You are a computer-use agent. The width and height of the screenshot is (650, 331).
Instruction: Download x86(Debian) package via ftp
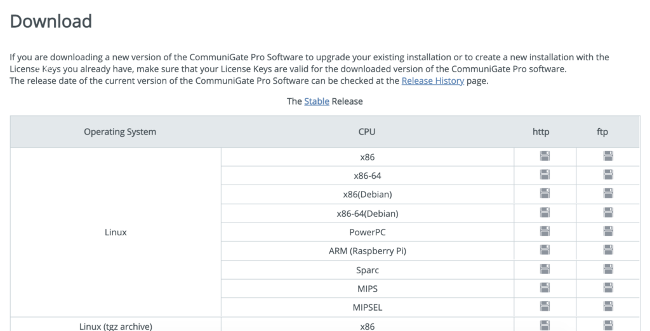pos(608,194)
